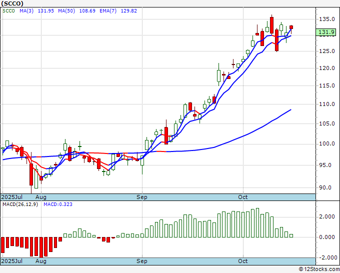Click the MA(50) legend label
This screenshot has height=273, width=340.
click(x=66, y=11)
